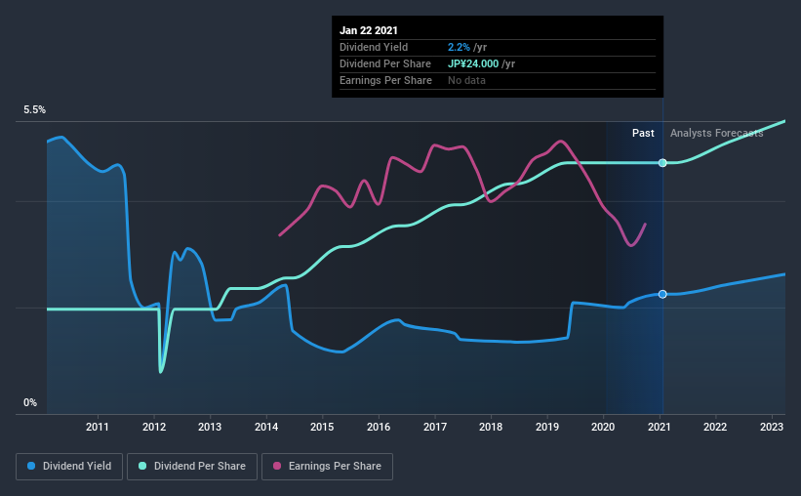
Task: Click the Dividend Yield data point at 2021
Action: pos(662,294)
